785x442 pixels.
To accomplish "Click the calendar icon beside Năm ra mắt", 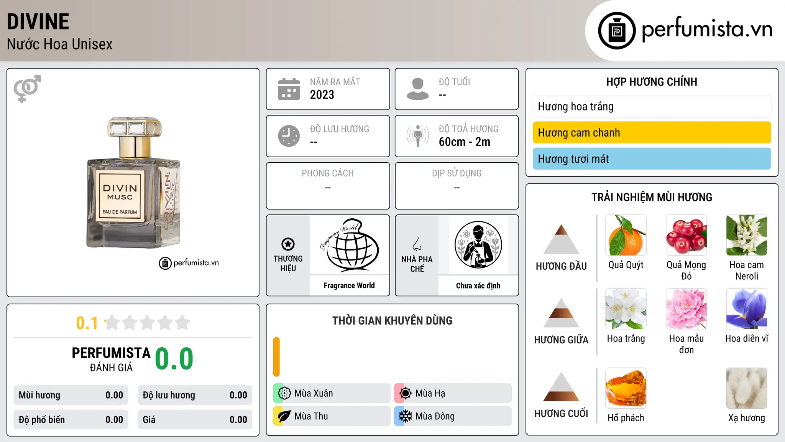I will [x=289, y=89].
